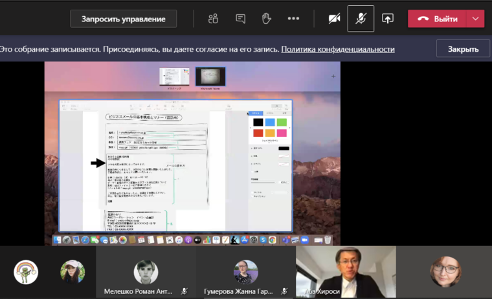The image size is (492, 299).
Task: Click the blue color swatch in shared screen
Action: (x=270, y=122)
